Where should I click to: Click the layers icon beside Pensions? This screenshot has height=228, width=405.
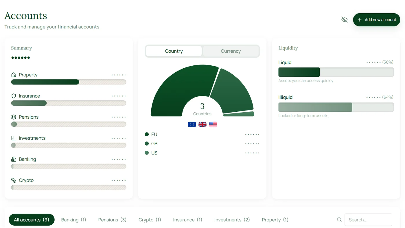tap(14, 117)
